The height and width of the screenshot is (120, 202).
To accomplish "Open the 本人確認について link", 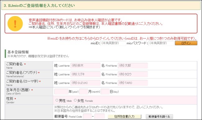I will (x=64, y=27).
